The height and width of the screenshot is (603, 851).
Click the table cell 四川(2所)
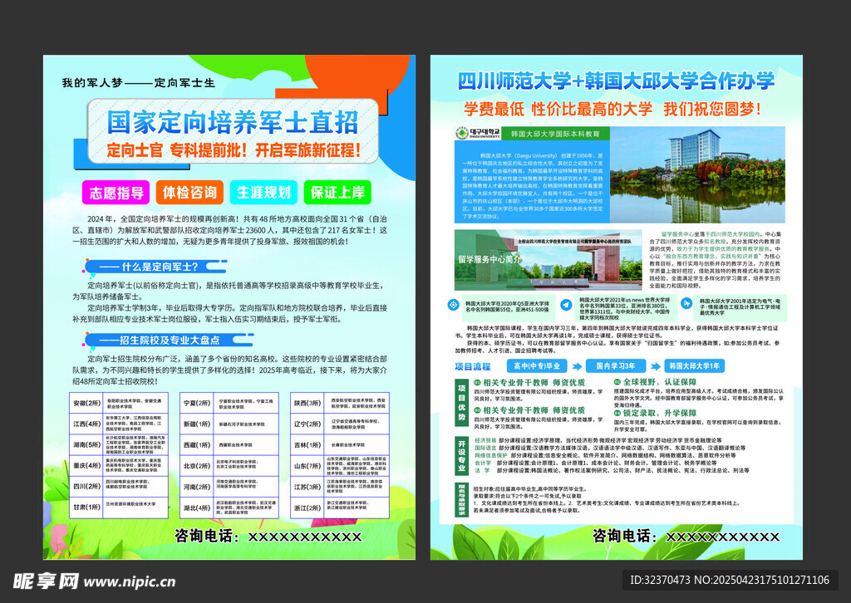click(86, 487)
